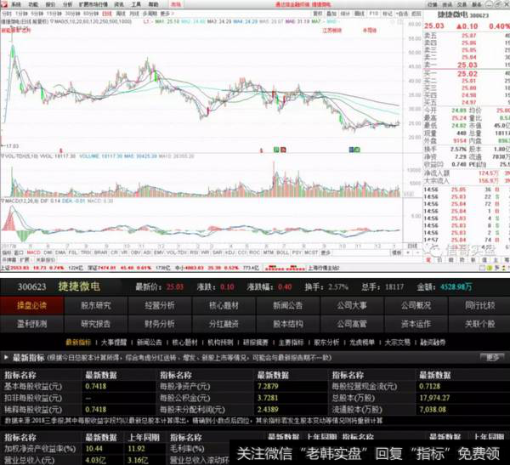Open the 多周期 multi-period view
The image size is (510, 465).
pyautogui.click(x=150, y=14)
